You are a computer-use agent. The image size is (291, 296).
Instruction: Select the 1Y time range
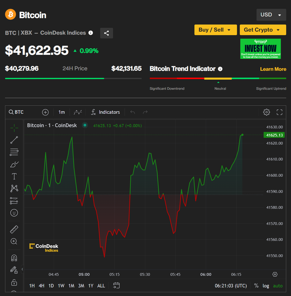click(x=91, y=286)
